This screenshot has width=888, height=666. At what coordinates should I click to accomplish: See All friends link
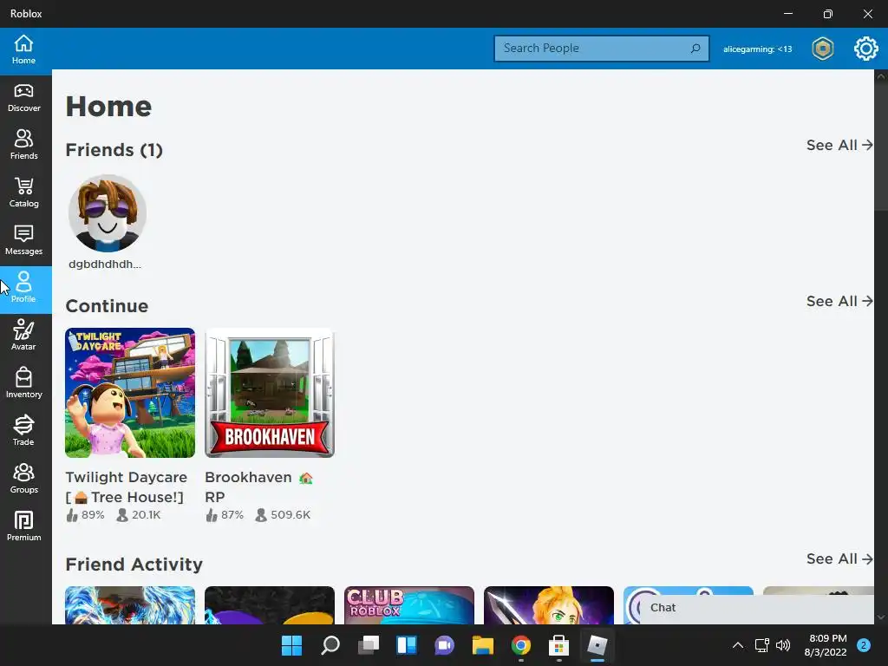[x=839, y=145]
